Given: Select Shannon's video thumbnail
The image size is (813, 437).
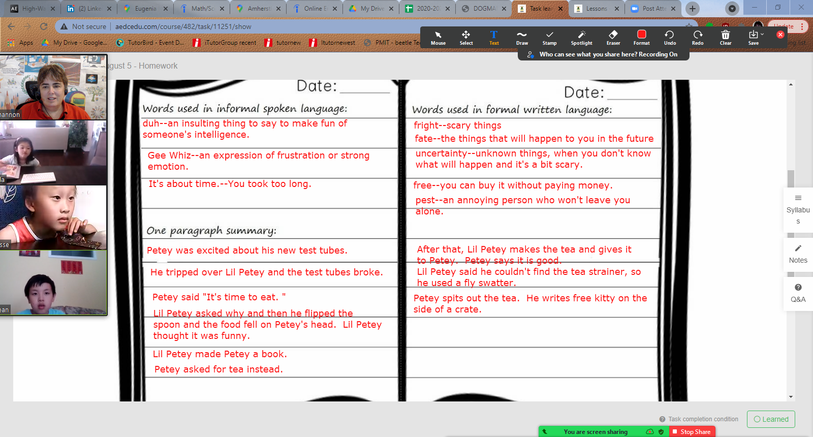Looking at the screenshot, I should click(x=53, y=87).
